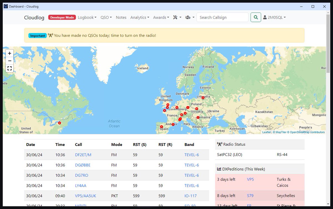The height and width of the screenshot is (209, 333).
Task: Expand the Analytics dropdown
Action: pyautogui.click(x=140, y=17)
